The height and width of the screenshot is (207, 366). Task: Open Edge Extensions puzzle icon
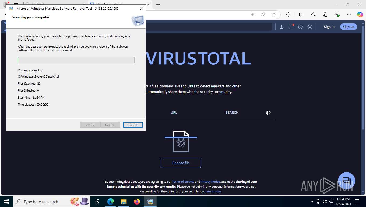(288, 15)
